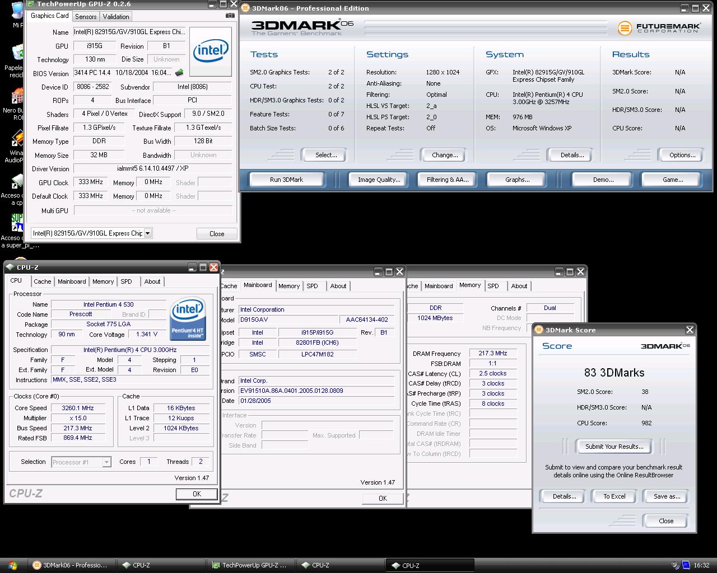Click the Intel logo in GPU-Z
This screenshot has width=717, height=573.
[x=211, y=51]
